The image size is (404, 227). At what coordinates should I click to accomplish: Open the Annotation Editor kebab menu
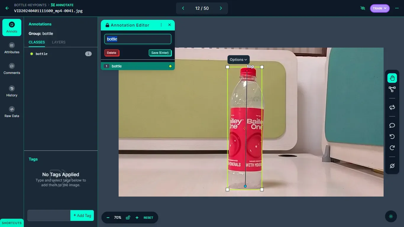[161, 25]
